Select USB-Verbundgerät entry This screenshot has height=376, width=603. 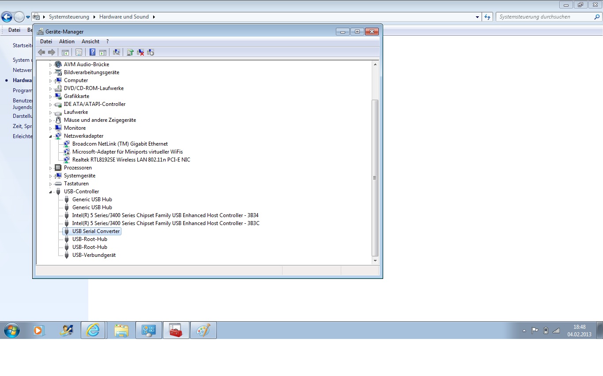pos(94,255)
